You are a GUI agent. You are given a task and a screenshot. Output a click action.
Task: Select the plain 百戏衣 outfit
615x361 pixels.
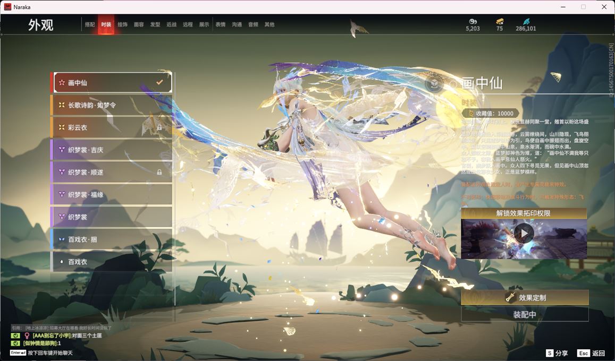pos(112,262)
